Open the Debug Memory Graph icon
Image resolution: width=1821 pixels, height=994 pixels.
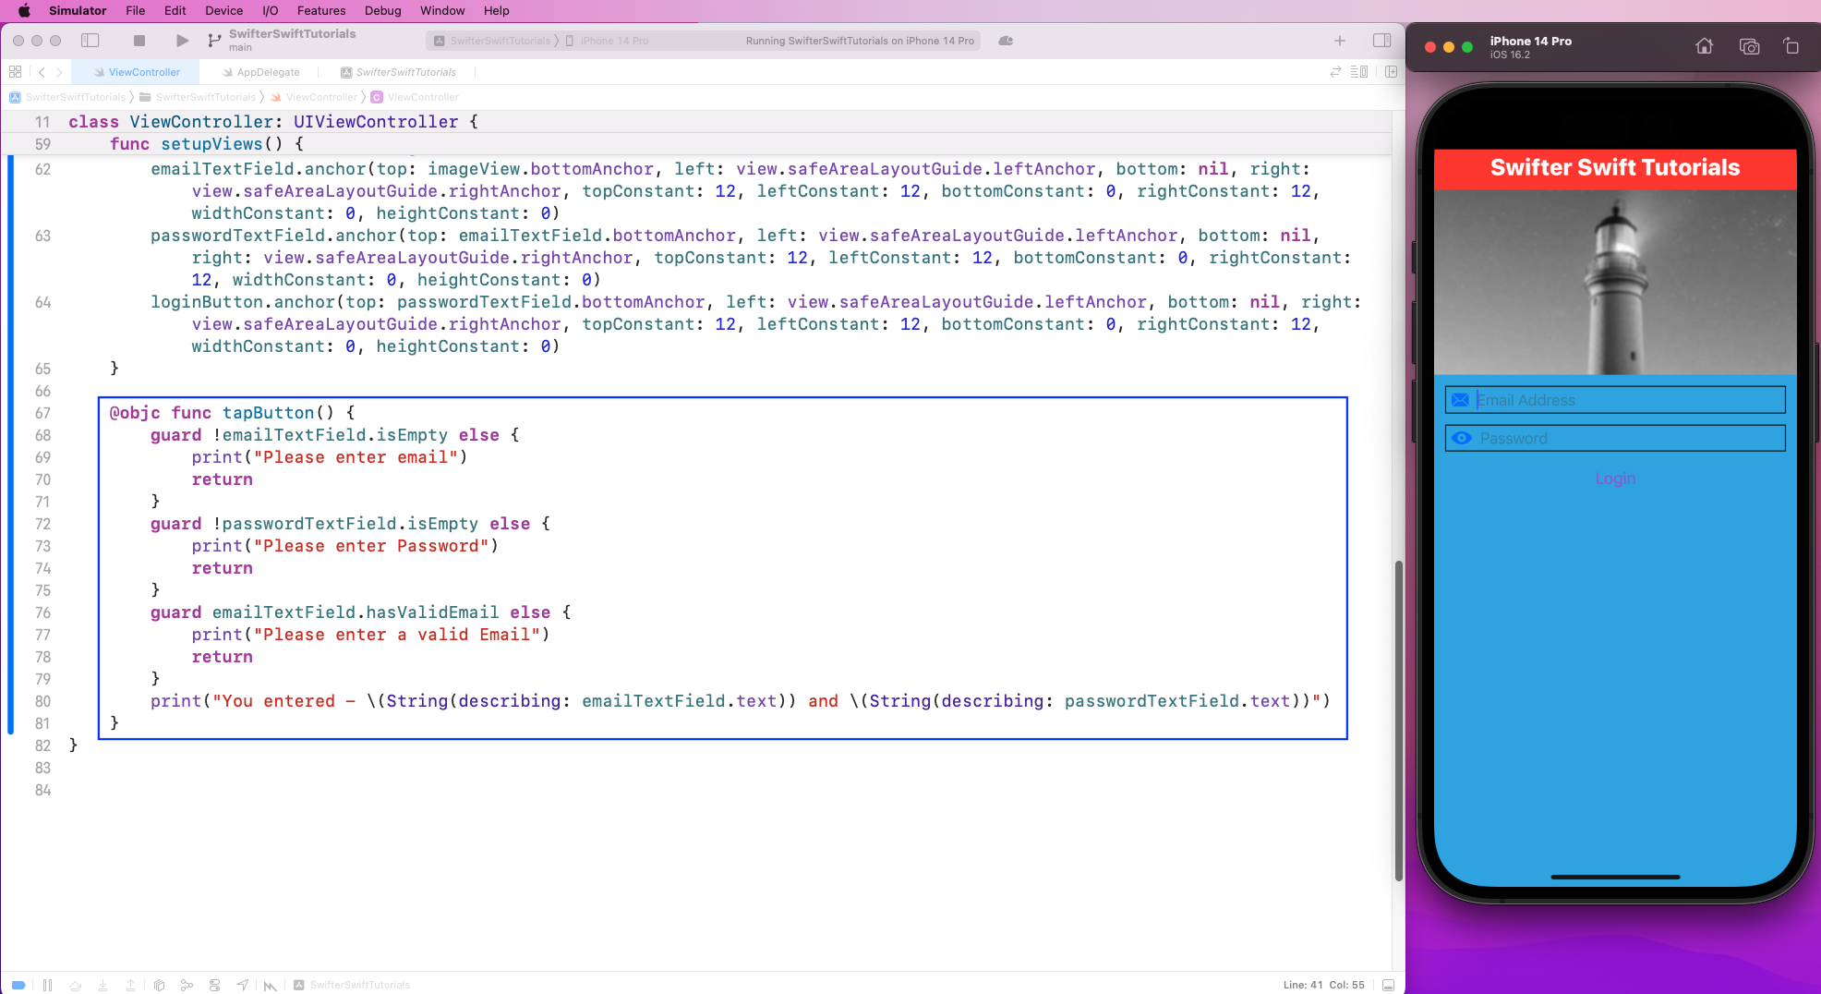(187, 985)
